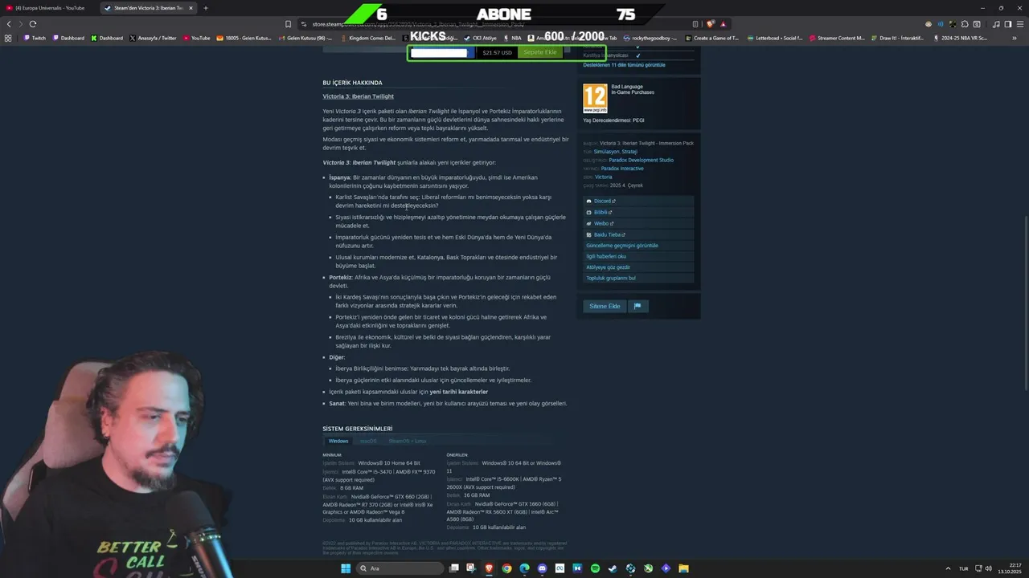The image size is (1029, 578).
Task: Click BU İÇERİK HAKKINDA heading
Action: coord(352,83)
